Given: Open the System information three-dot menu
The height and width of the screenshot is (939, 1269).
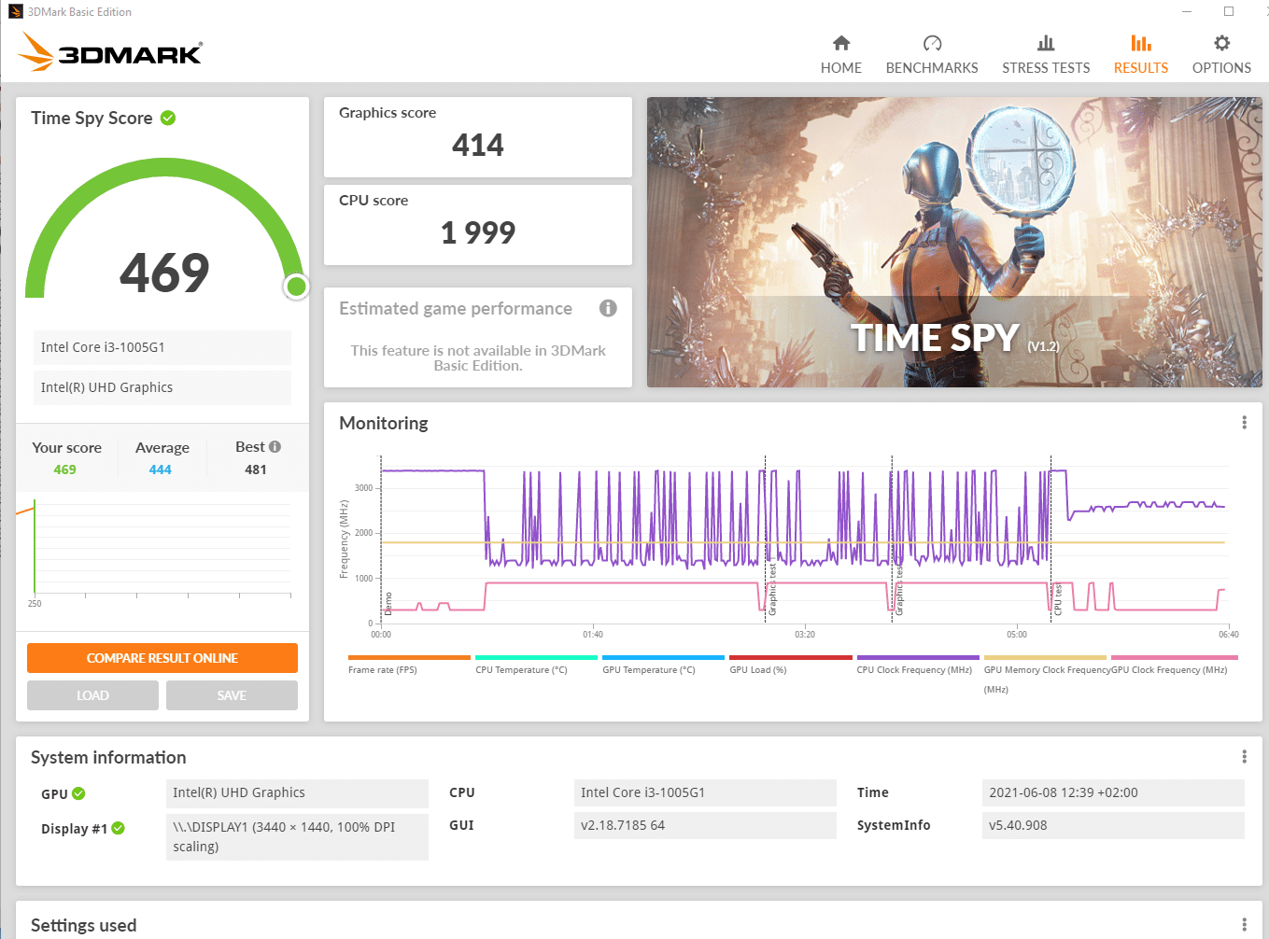Looking at the screenshot, I should tap(1244, 757).
